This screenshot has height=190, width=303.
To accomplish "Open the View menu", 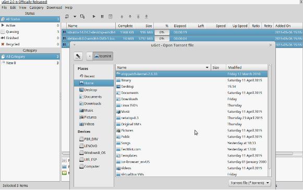I will [x=22, y=7].
